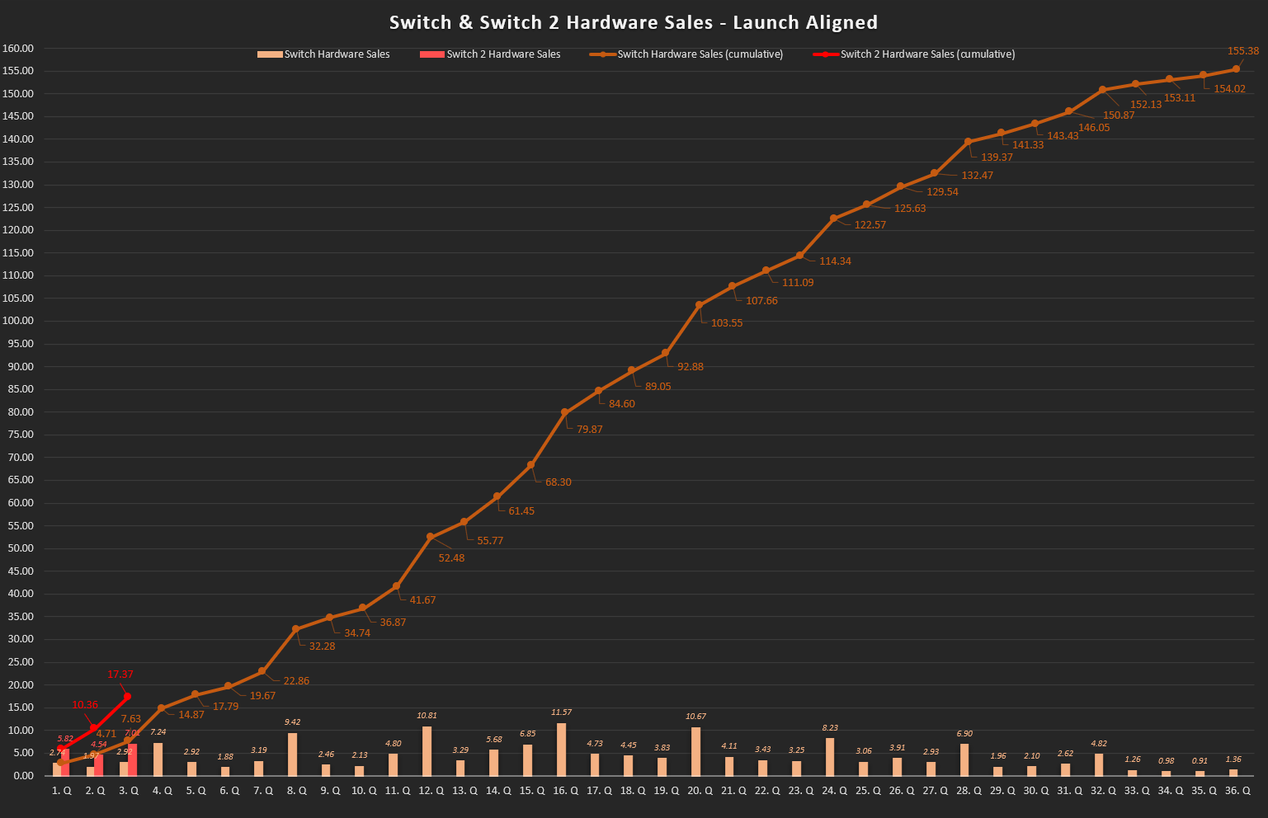Click the bar value label "10.67"
1268x818 pixels.
(695, 717)
